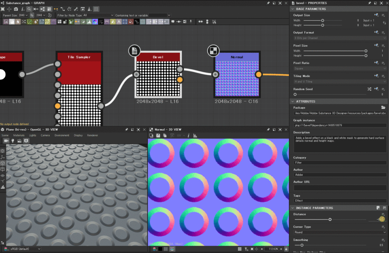389x253 pixels.
Task: Click the align nodes vertically icon
Action: (207, 22)
